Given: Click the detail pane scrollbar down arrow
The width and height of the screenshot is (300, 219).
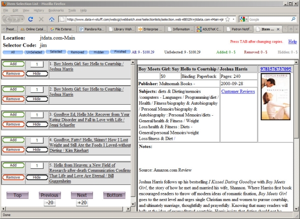Looking at the screenshot, I should [296, 209].
